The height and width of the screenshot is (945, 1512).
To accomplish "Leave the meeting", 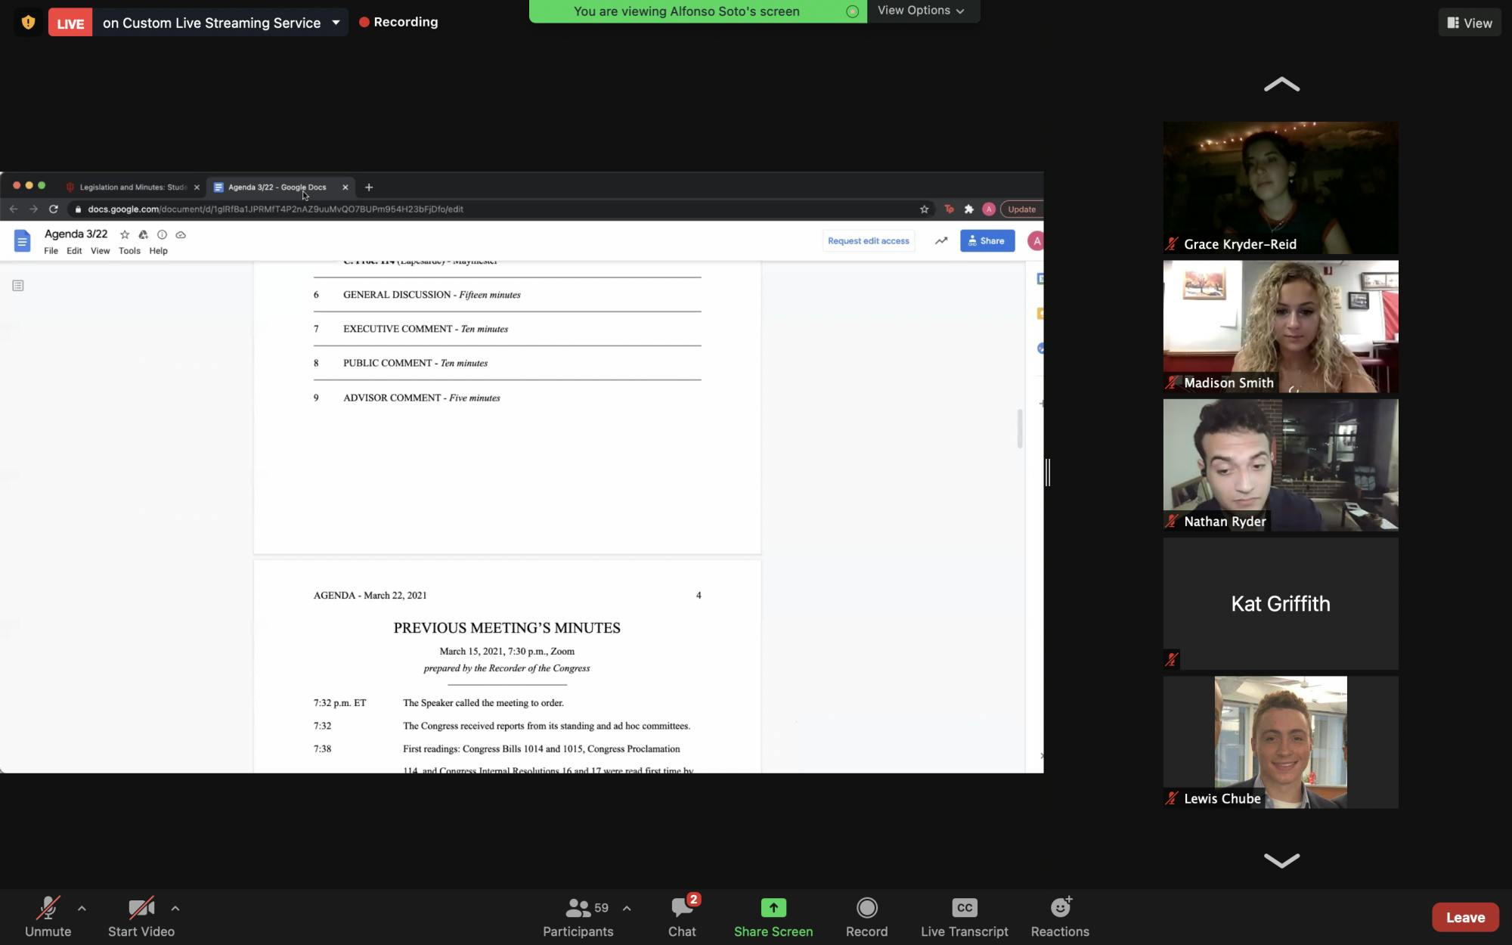I will [1464, 917].
